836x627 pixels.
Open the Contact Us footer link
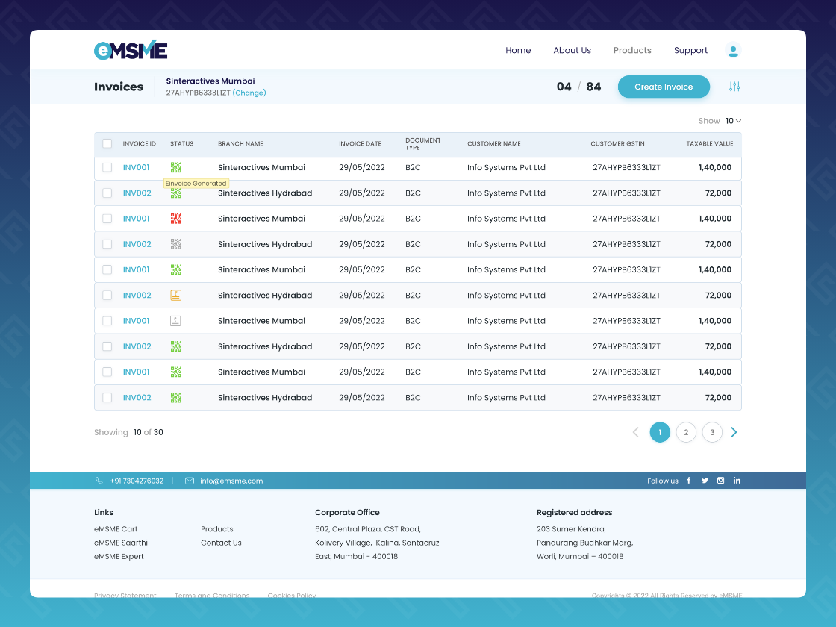click(x=221, y=543)
